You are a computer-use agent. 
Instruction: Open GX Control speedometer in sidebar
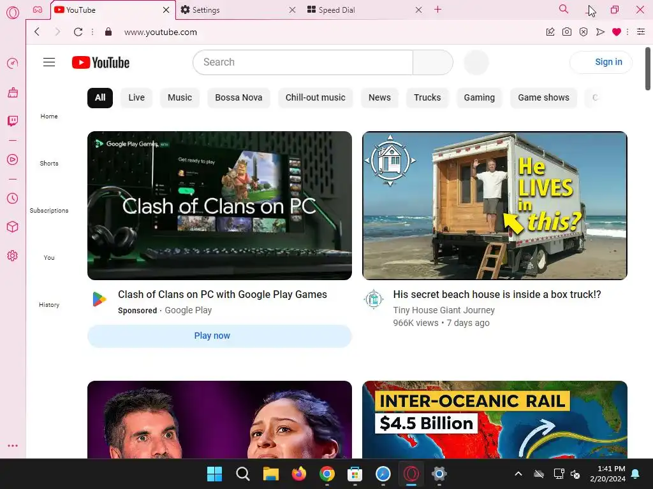(x=13, y=63)
